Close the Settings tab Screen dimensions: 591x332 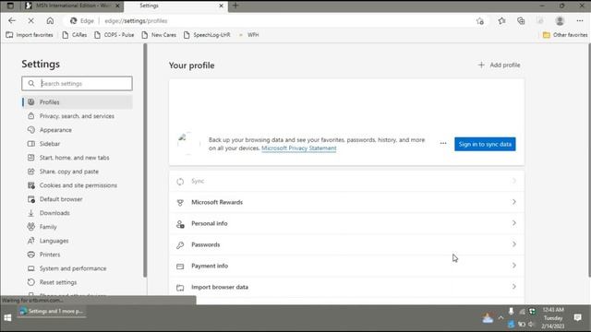click(222, 6)
